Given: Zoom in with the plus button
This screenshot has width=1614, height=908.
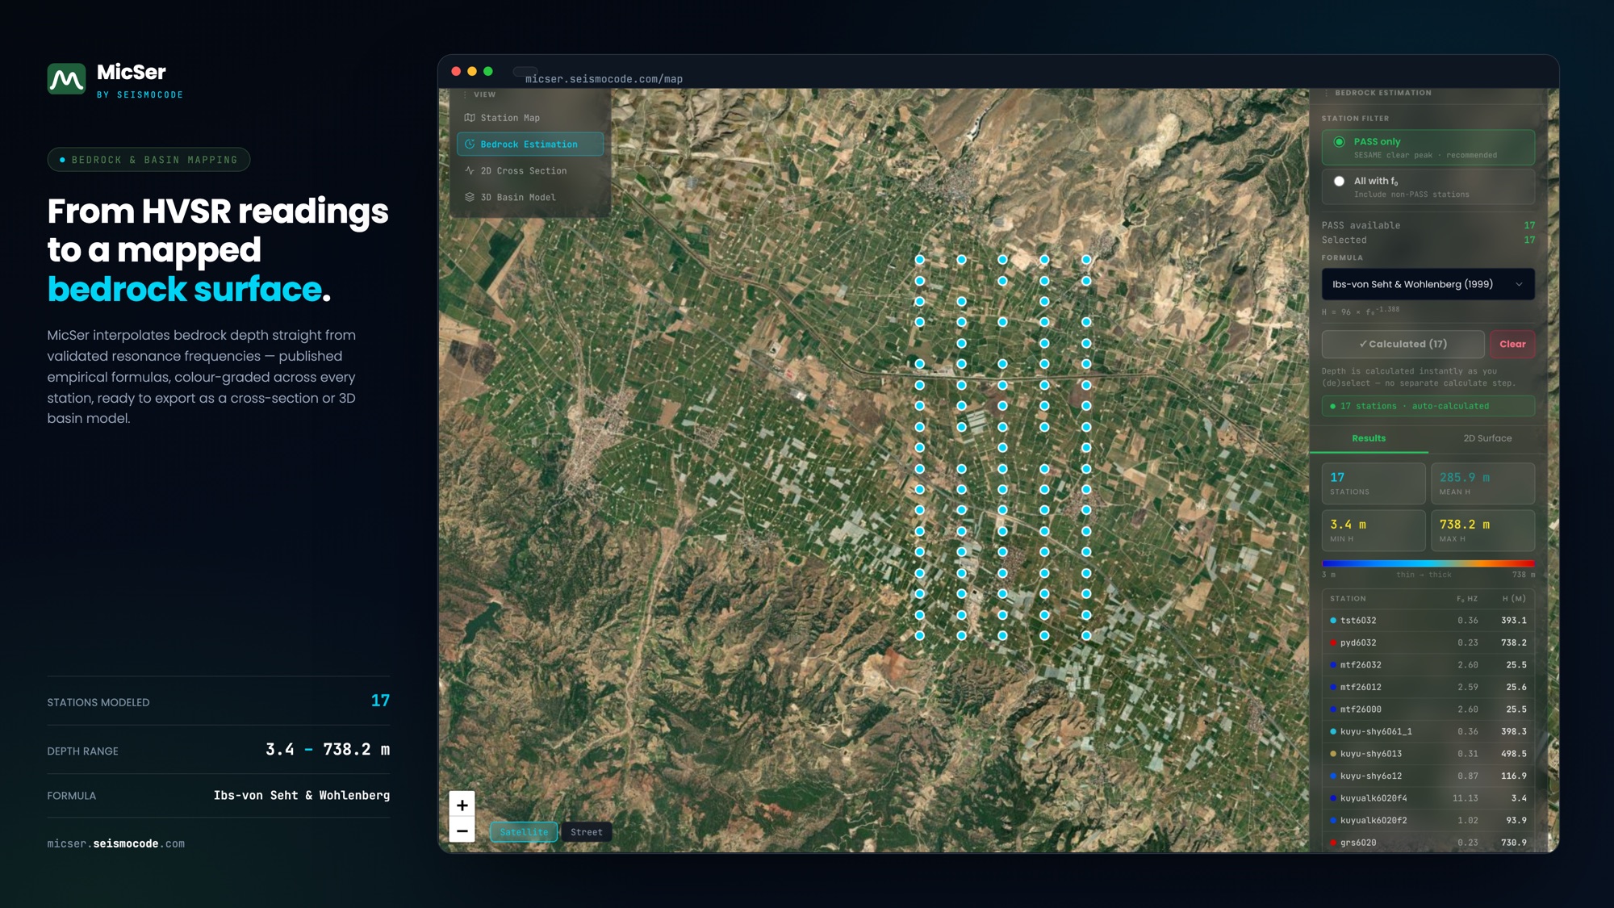Looking at the screenshot, I should 462,805.
